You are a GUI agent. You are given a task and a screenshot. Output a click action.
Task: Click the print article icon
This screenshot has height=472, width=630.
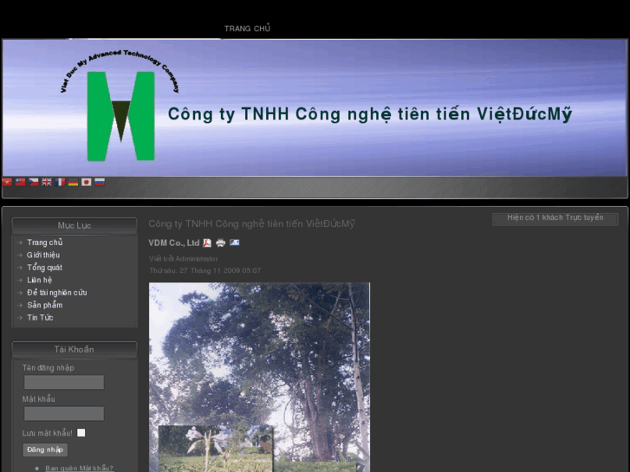point(221,242)
